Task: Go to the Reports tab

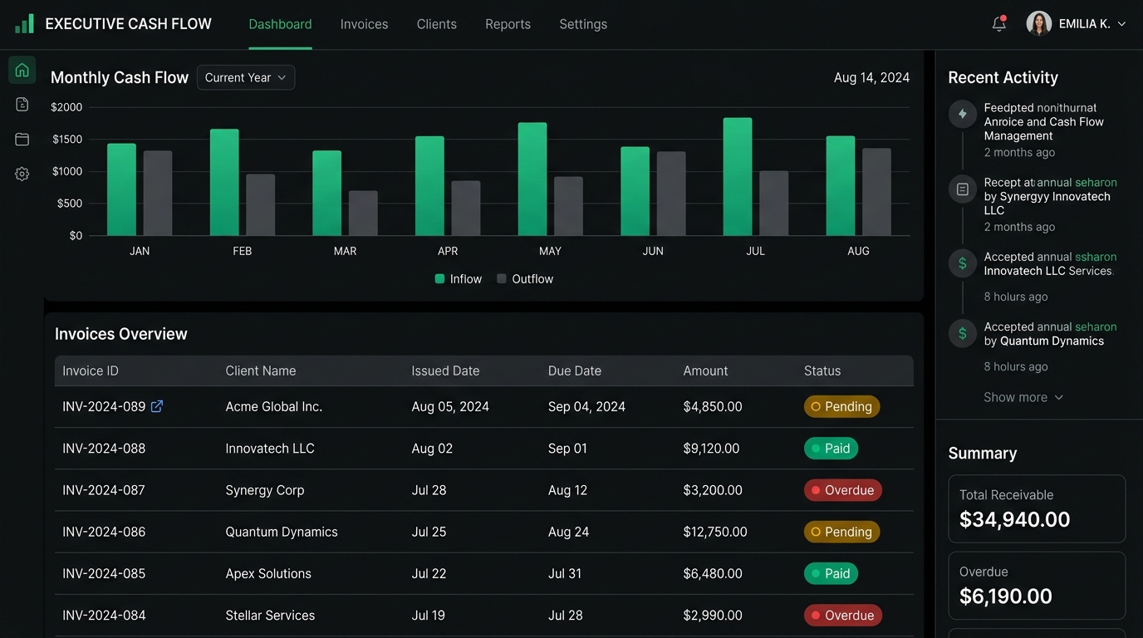Action: pos(508,24)
